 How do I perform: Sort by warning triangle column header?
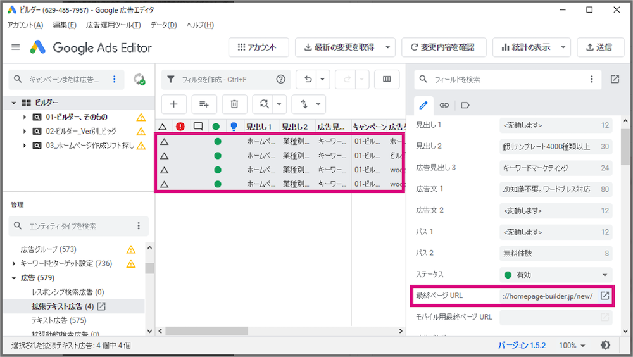tap(163, 127)
